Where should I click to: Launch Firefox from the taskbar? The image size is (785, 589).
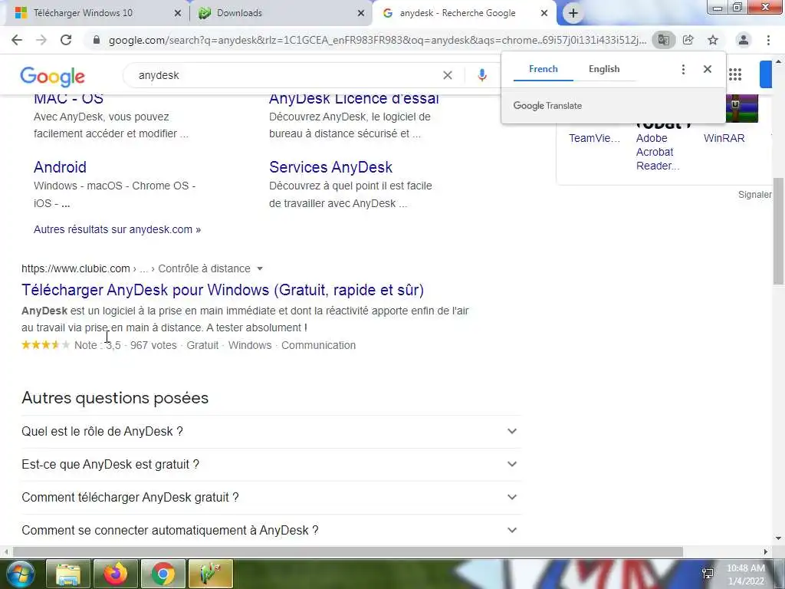pos(116,574)
